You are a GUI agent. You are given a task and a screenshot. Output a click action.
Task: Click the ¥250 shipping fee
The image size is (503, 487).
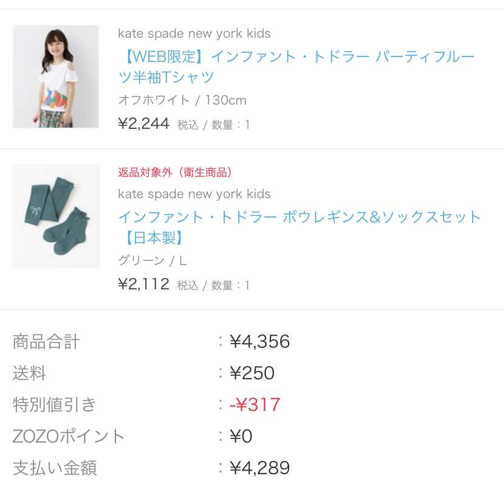pos(252,373)
